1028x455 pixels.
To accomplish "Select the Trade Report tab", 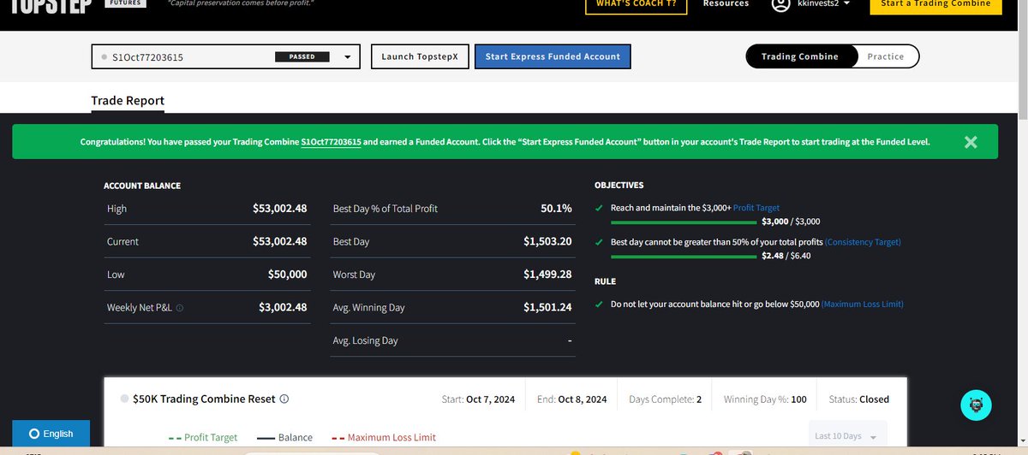I will click(x=128, y=100).
